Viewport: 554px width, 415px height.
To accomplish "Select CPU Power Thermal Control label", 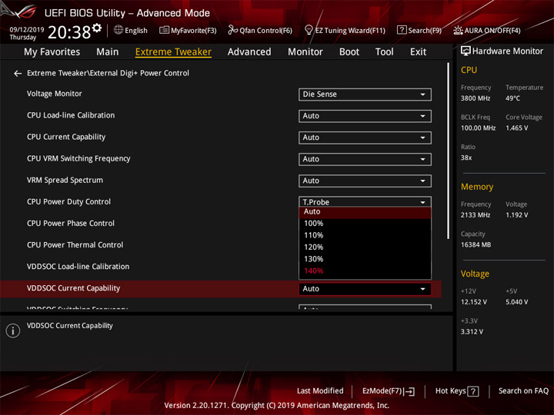I will click(75, 245).
